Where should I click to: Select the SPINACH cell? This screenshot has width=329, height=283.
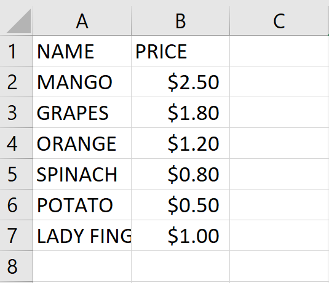click(x=82, y=174)
